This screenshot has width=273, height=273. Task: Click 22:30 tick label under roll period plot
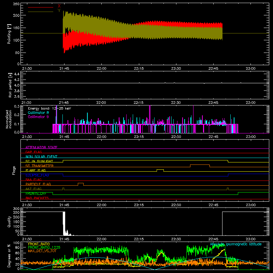(x=176, y=103)
